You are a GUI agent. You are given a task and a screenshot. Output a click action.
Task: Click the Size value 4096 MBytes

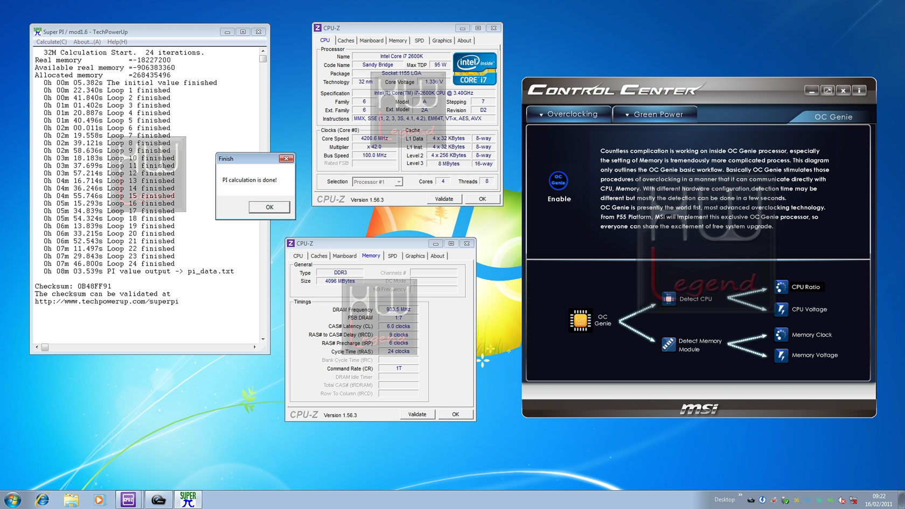click(x=340, y=281)
